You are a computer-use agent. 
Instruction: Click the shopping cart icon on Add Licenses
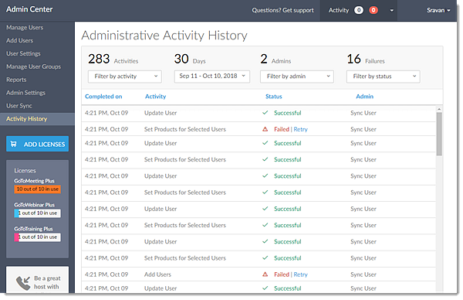click(14, 144)
